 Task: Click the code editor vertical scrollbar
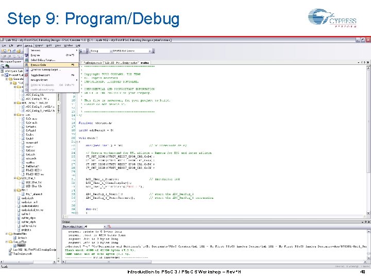(x=368, y=120)
